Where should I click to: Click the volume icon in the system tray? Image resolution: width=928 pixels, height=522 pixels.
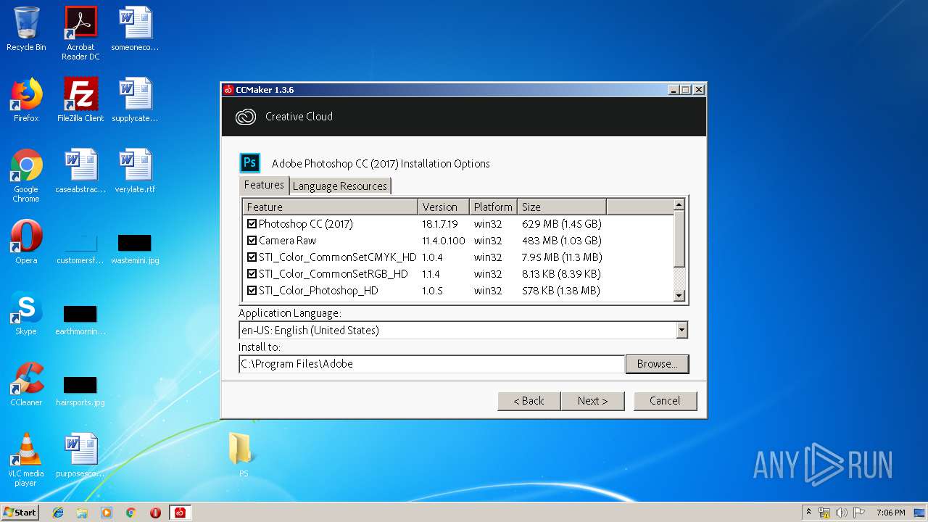pyautogui.click(x=841, y=513)
